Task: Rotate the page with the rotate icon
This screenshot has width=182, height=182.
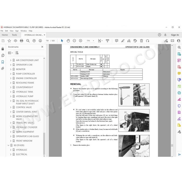Action: pos(148,41)
